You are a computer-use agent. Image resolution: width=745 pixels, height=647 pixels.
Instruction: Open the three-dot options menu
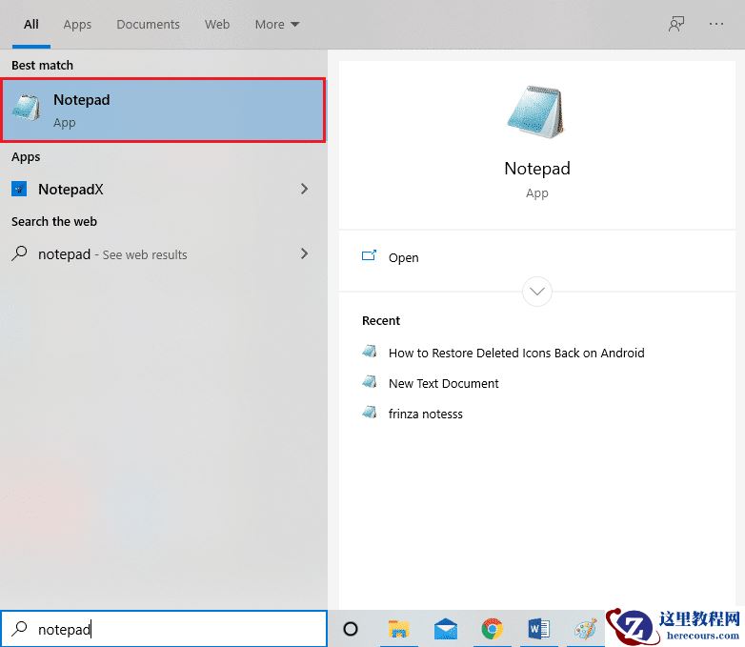[716, 24]
